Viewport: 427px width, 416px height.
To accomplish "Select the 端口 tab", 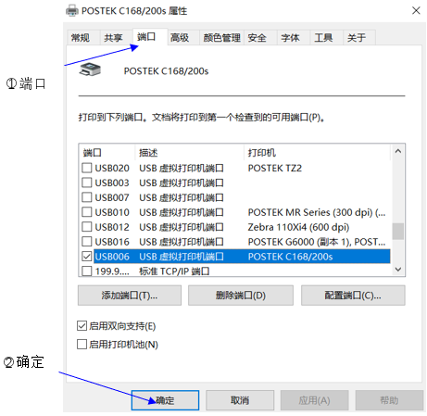I will (x=150, y=37).
